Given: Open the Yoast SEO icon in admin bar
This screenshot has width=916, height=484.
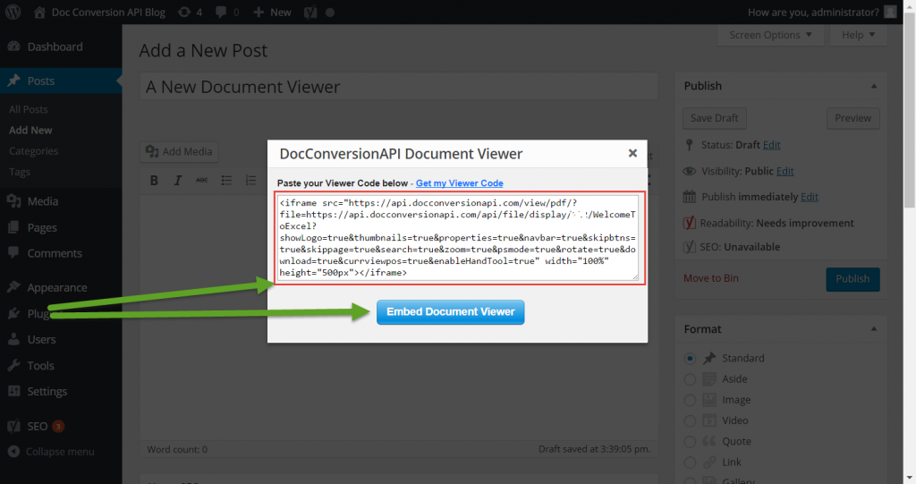Looking at the screenshot, I should pos(310,12).
